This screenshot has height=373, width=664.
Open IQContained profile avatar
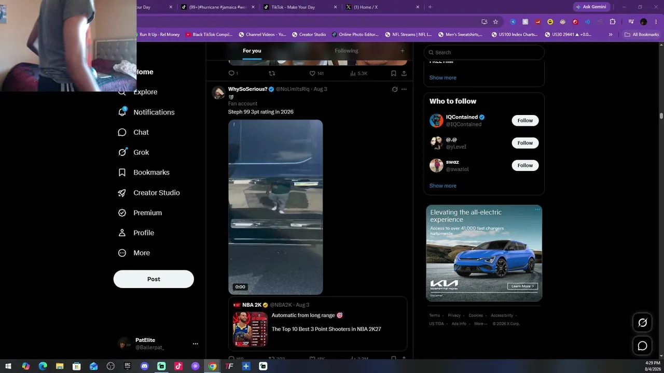tap(436, 121)
